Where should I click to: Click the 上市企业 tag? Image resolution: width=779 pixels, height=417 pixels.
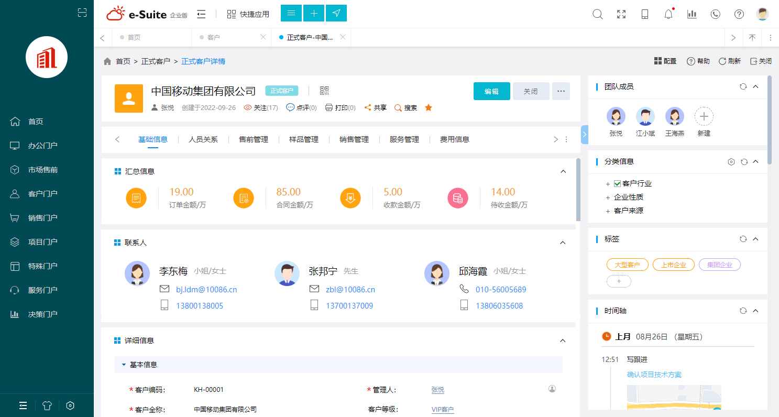tap(673, 264)
